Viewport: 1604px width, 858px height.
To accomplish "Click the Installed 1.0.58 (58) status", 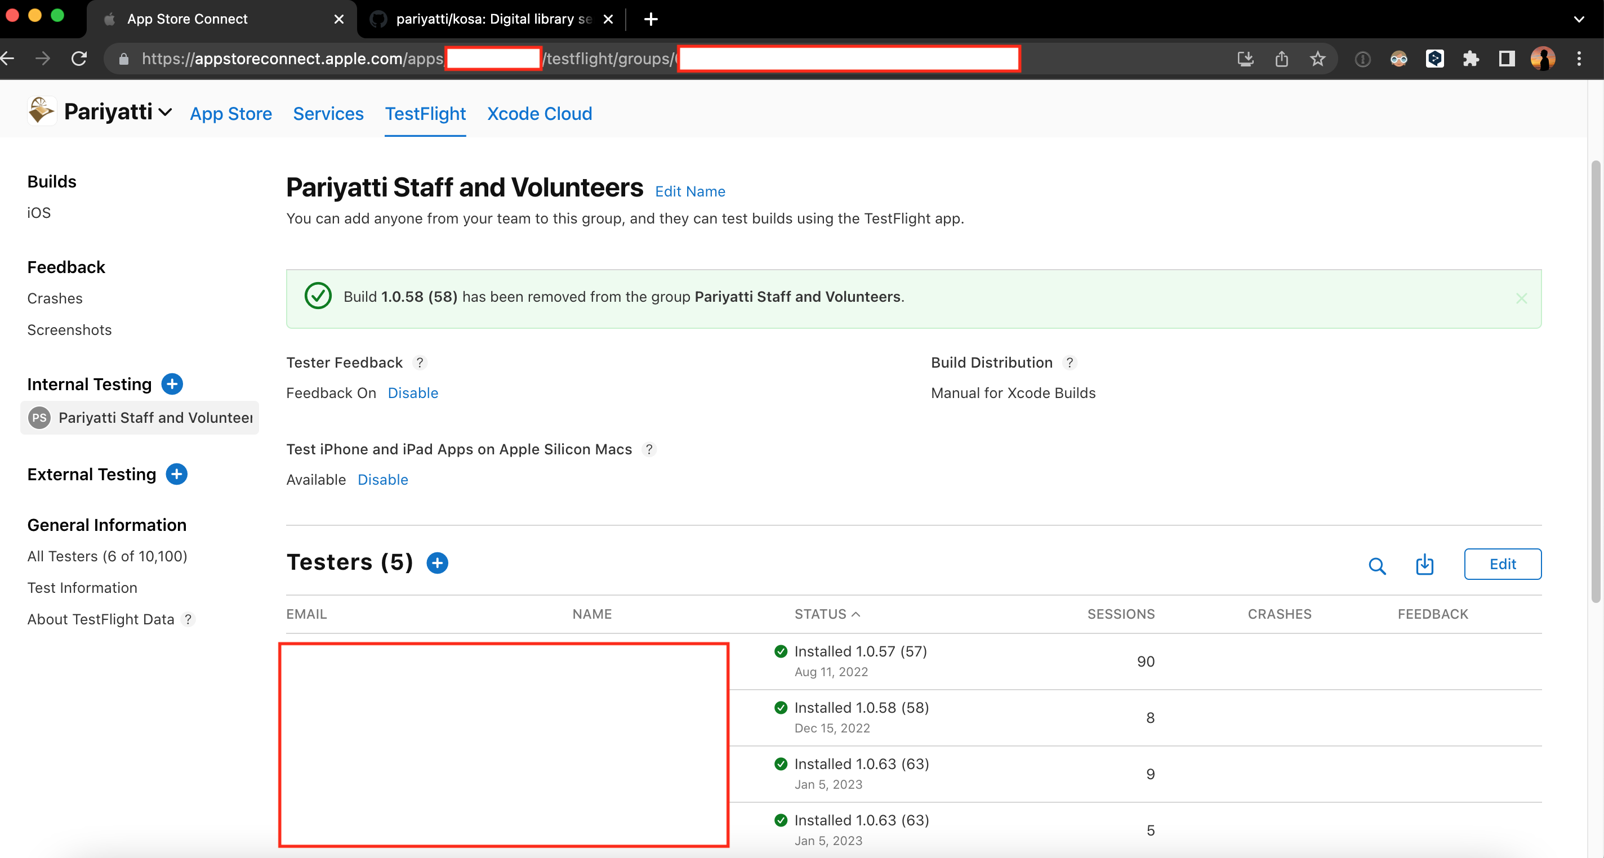I will pos(862,707).
